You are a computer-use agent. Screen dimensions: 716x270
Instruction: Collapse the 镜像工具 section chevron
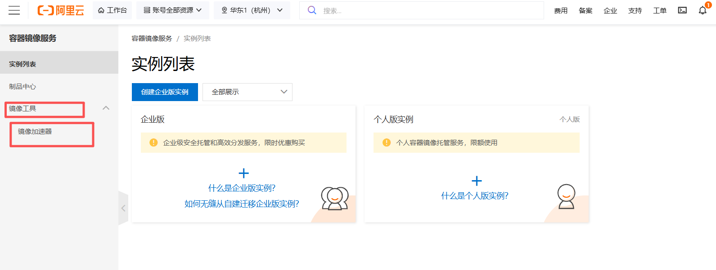pos(106,108)
